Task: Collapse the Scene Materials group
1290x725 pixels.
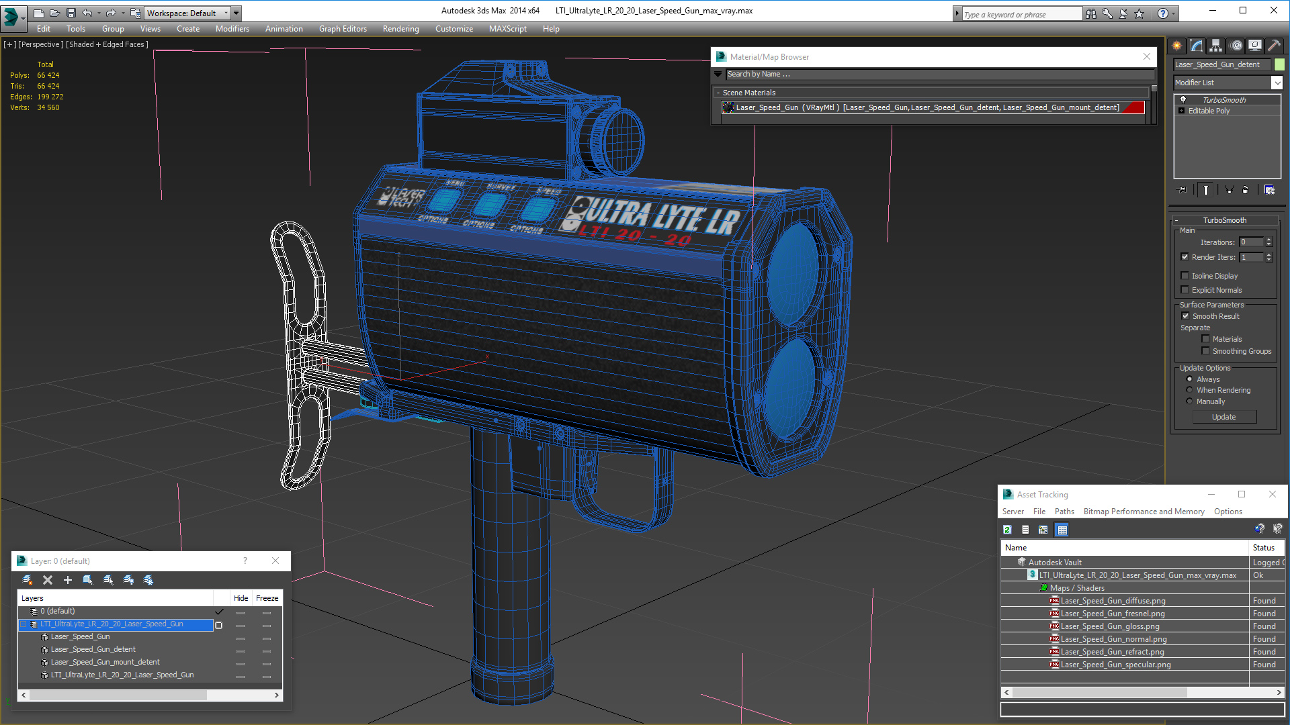Action: point(718,93)
